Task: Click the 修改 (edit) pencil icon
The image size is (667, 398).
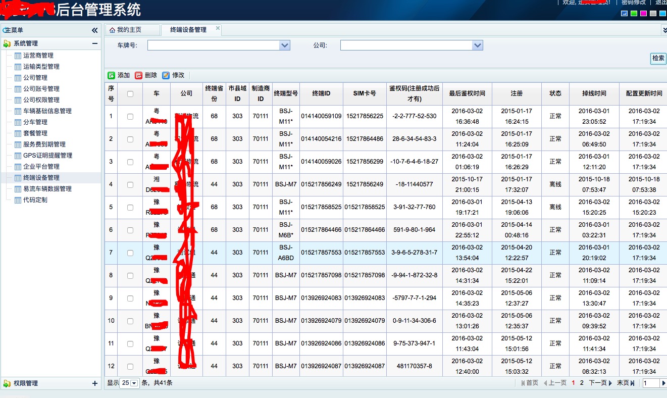Action: click(166, 75)
